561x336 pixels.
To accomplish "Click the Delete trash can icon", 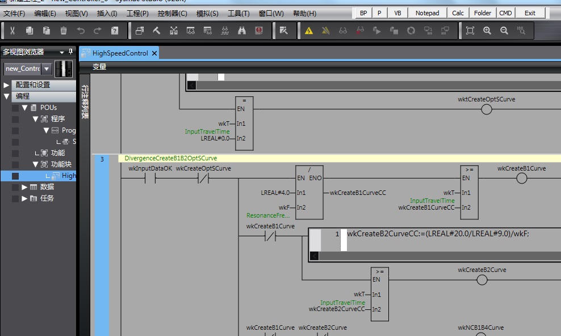I will [x=64, y=31].
